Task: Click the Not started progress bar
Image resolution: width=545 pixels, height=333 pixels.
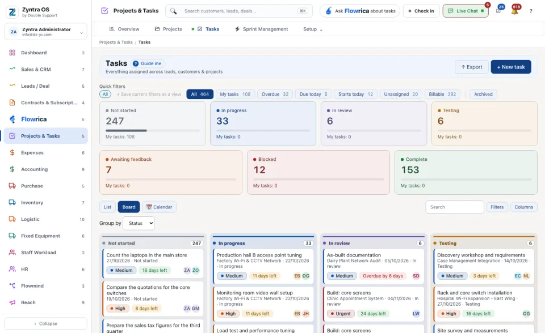Action: [x=152, y=131]
